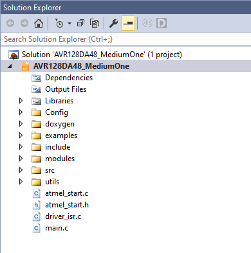Select the include folder label
The image size is (251, 253).
coord(58,147)
